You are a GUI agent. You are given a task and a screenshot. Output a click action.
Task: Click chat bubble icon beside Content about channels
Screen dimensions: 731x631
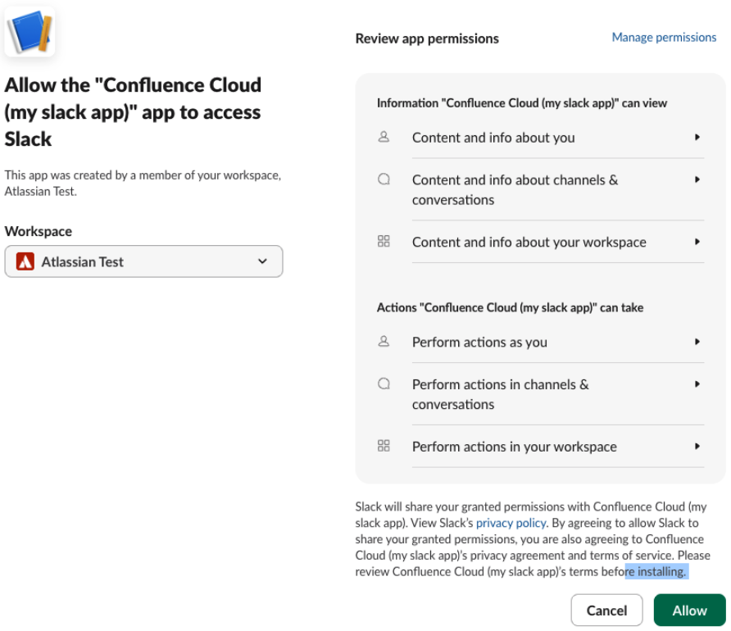384,179
